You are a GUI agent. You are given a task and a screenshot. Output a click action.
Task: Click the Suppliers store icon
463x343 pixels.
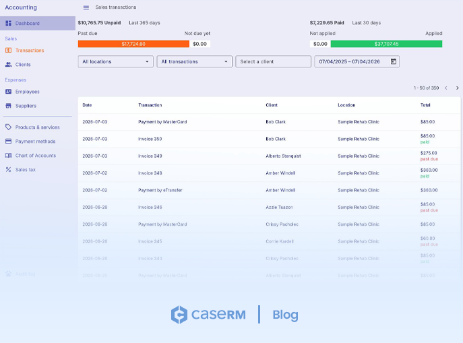tap(9, 106)
